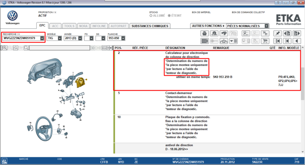This screenshot has height=165, width=305.
Task: Go to previous page document icon
Action: pyautogui.click(x=287, y=33)
